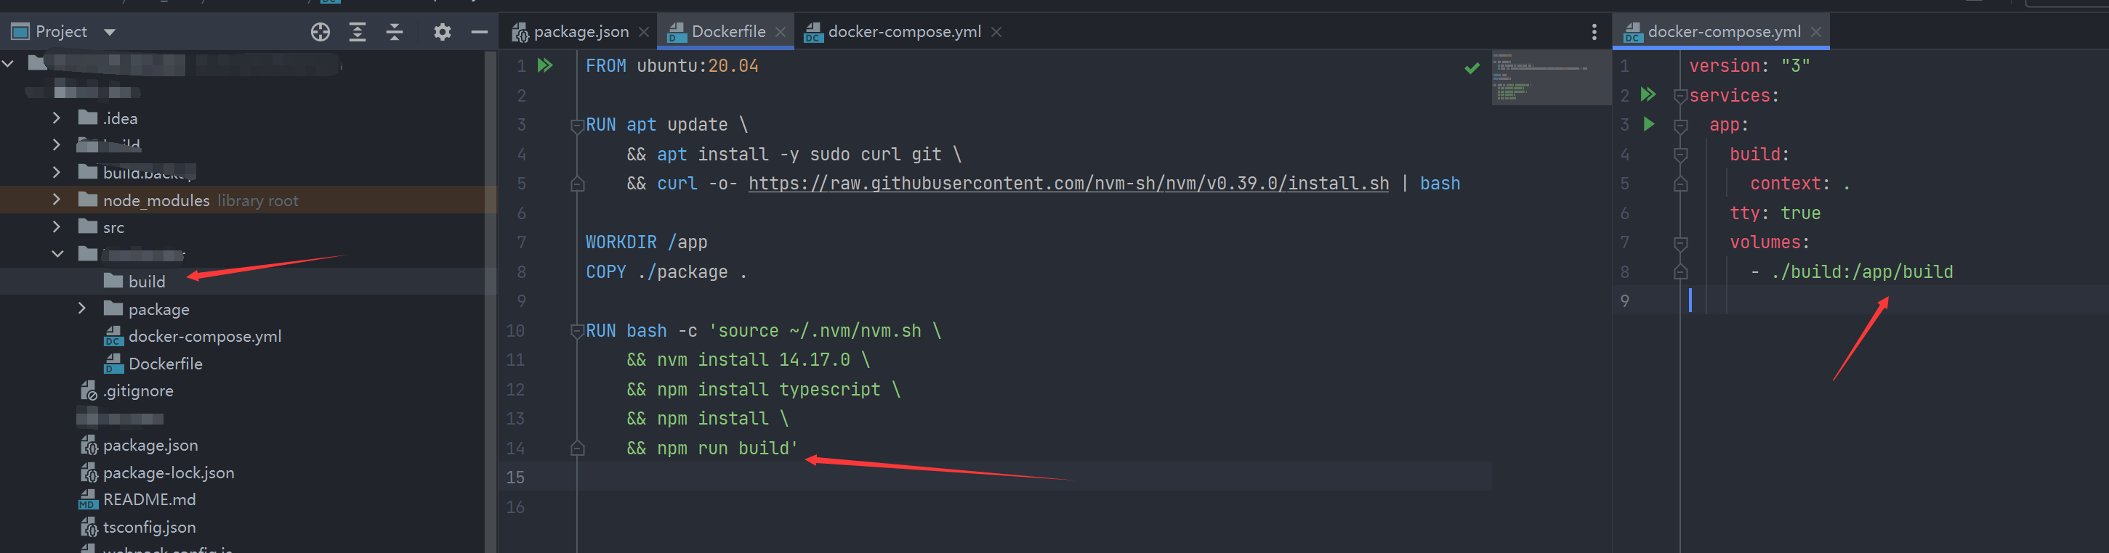Select the src folder in tree
The height and width of the screenshot is (553, 2109).
coord(113,227)
